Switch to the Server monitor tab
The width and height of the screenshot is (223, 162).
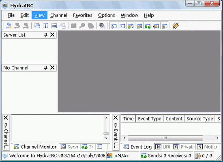coord(69,147)
